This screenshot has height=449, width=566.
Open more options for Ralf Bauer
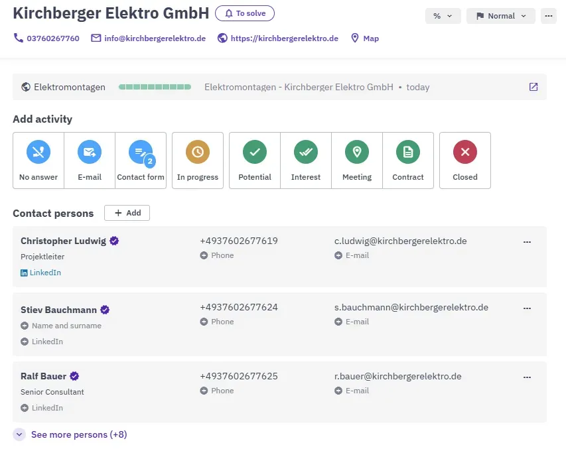click(527, 377)
